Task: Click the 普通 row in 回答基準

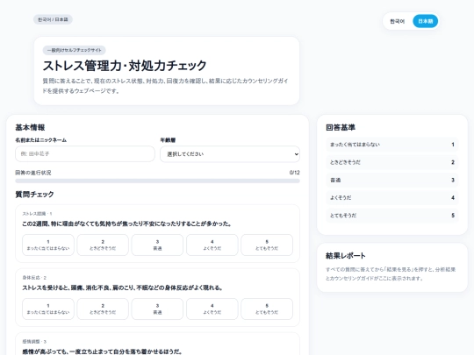Action: point(392,180)
